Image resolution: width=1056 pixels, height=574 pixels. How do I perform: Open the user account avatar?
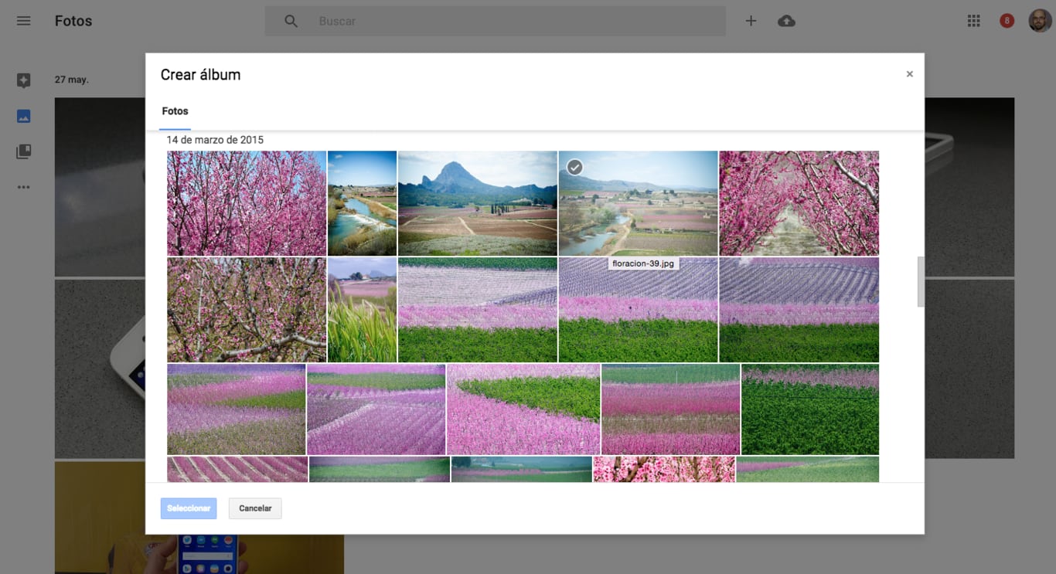pos(1039,21)
